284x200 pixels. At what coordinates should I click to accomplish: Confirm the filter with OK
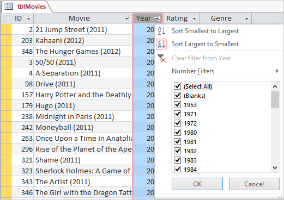coord(197,184)
